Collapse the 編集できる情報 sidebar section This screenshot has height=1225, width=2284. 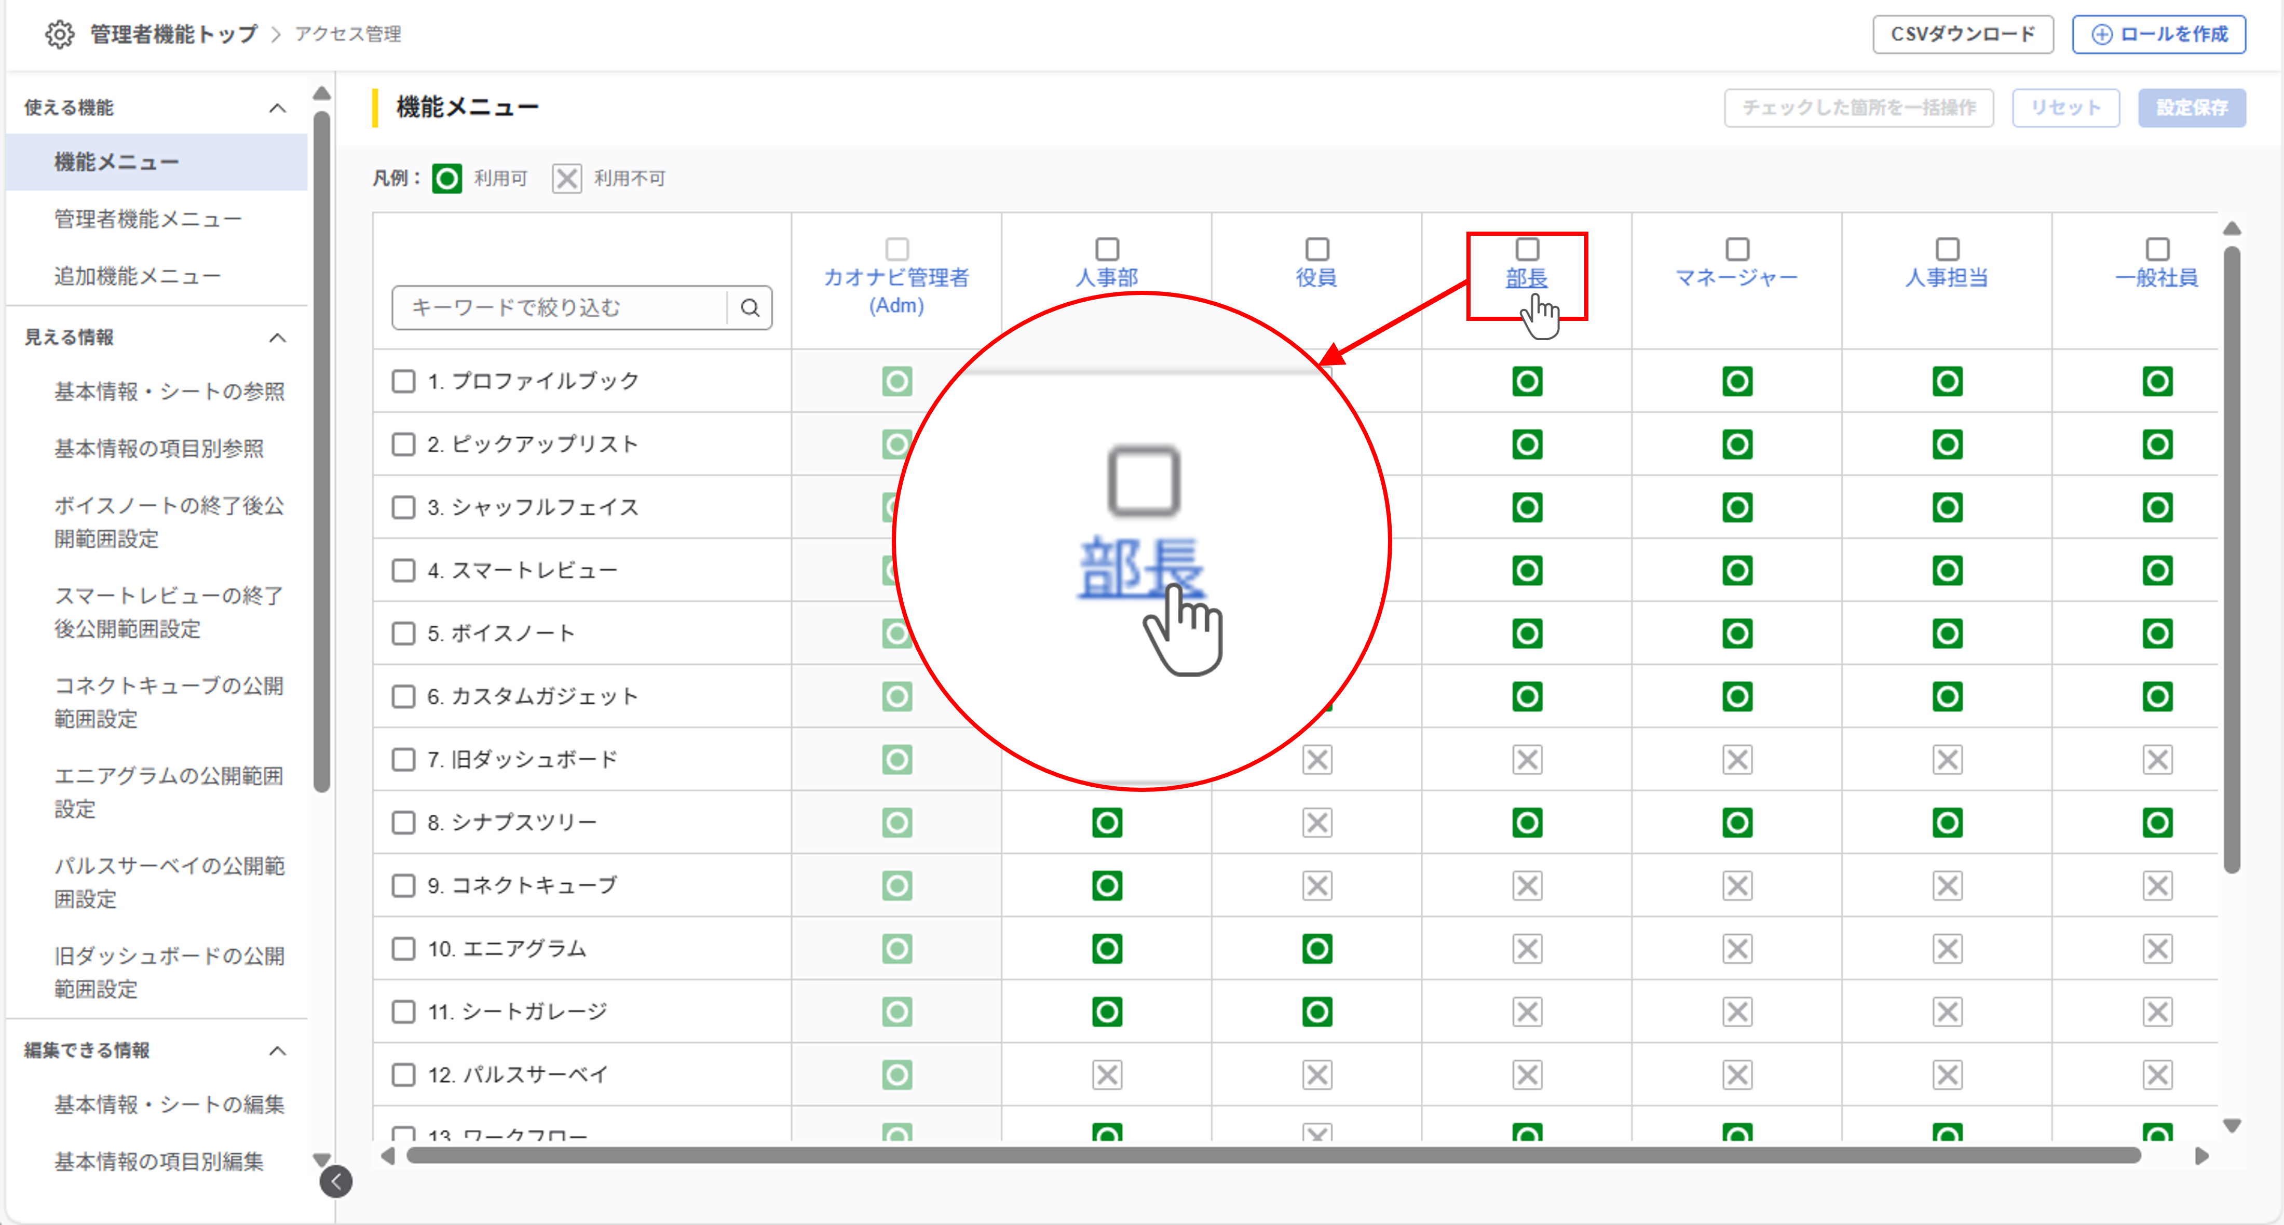[x=278, y=1051]
